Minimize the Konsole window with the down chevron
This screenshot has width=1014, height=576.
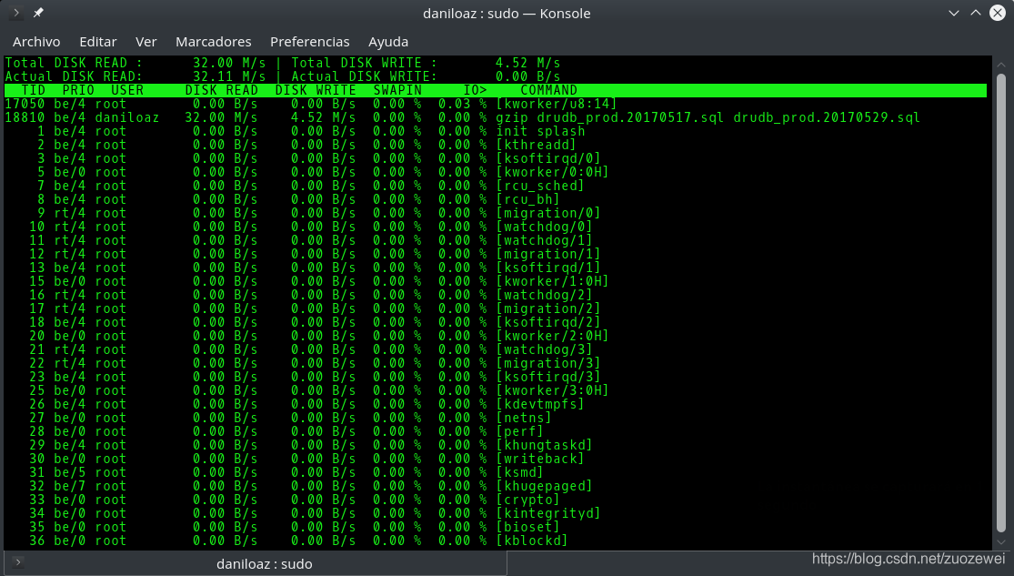coord(954,13)
